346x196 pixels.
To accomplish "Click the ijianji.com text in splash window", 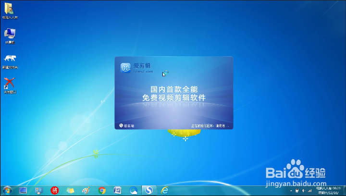I will [x=143, y=72].
